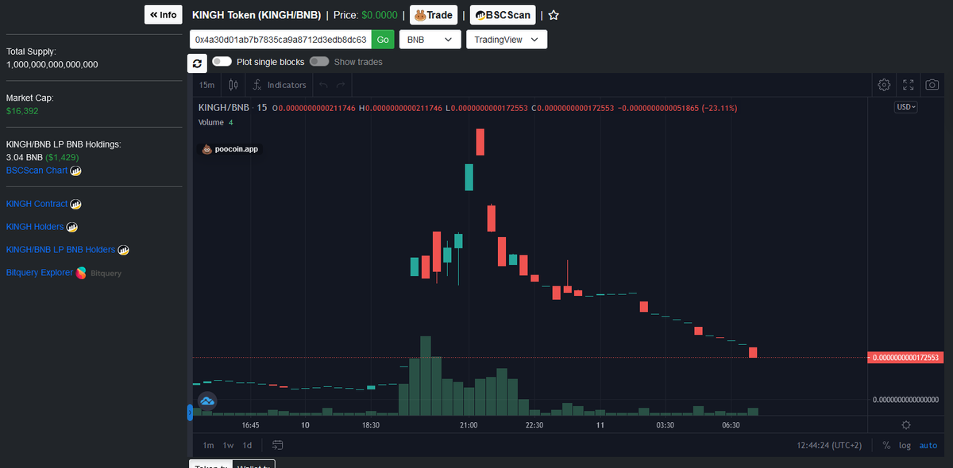Collapse the sidebar with the Info button

tap(163, 15)
